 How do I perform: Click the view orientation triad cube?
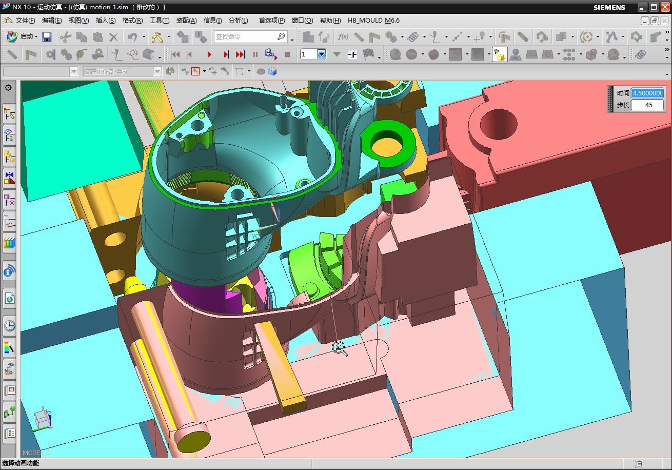tap(42, 419)
